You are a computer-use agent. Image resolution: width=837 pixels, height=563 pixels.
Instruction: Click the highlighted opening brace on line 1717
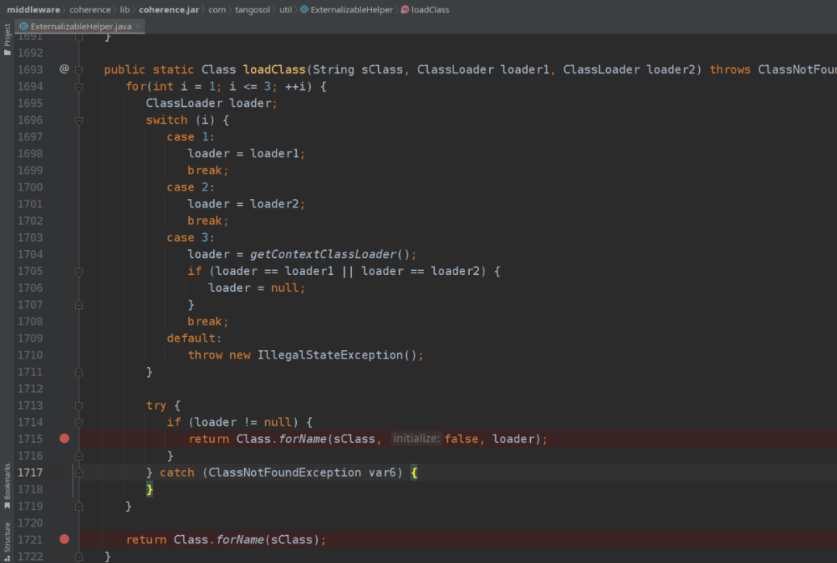(414, 473)
